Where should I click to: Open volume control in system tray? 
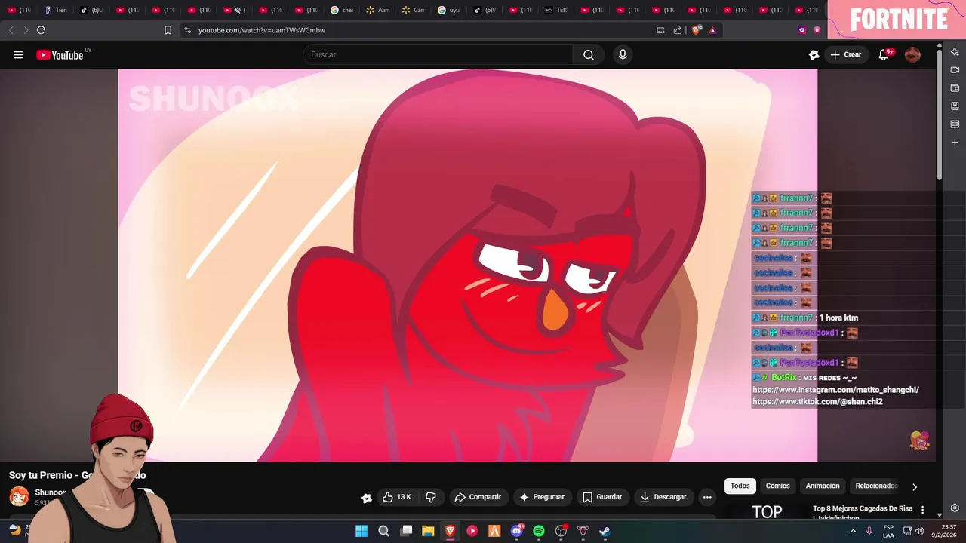click(x=919, y=531)
